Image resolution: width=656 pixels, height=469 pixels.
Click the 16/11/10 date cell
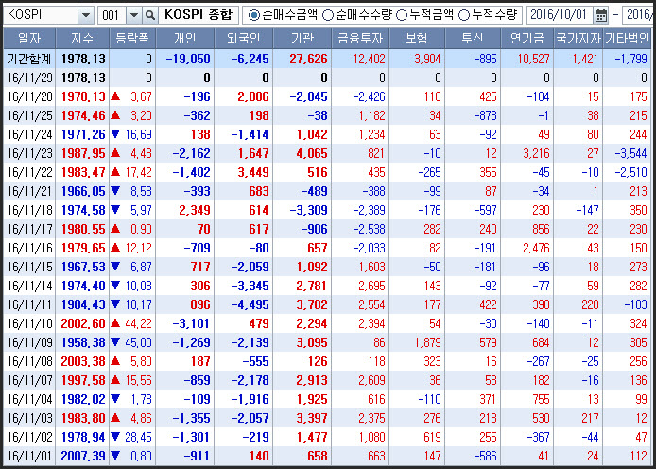click(x=29, y=323)
